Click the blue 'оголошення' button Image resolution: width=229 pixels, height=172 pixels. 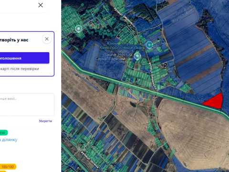24,58
